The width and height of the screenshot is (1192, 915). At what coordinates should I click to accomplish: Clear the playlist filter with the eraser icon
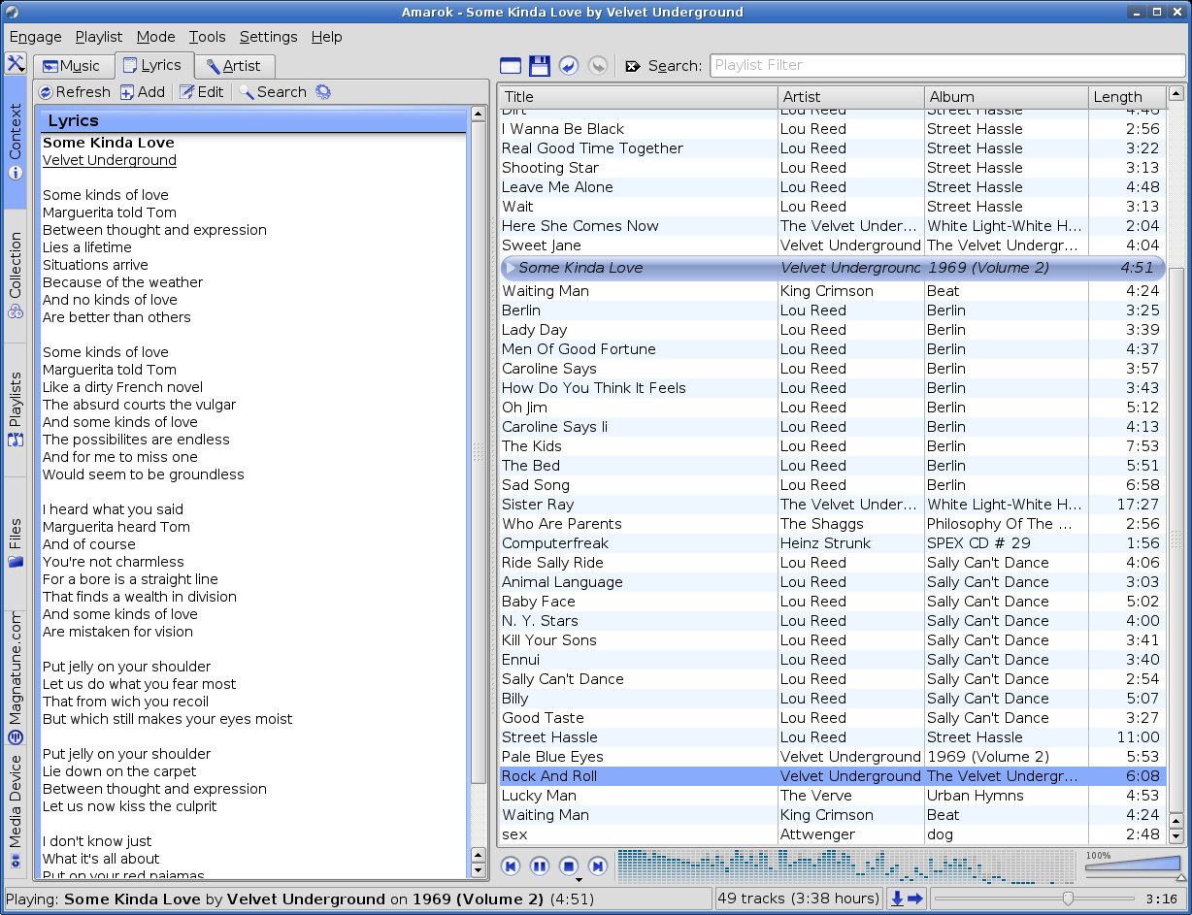tap(633, 66)
